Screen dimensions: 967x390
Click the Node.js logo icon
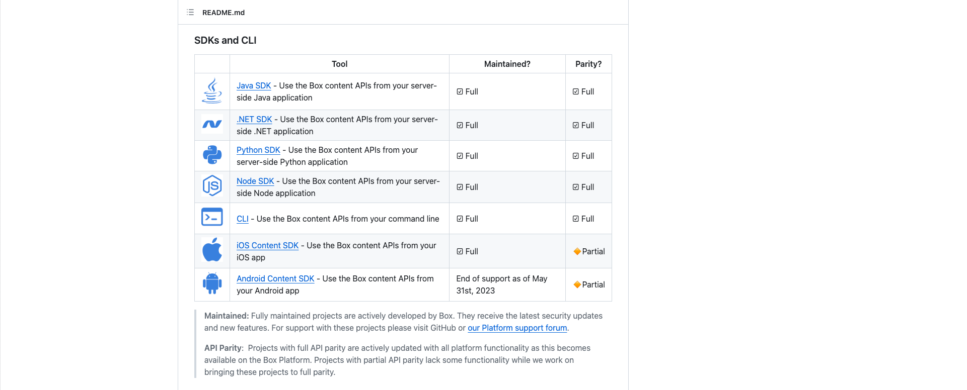212,186
